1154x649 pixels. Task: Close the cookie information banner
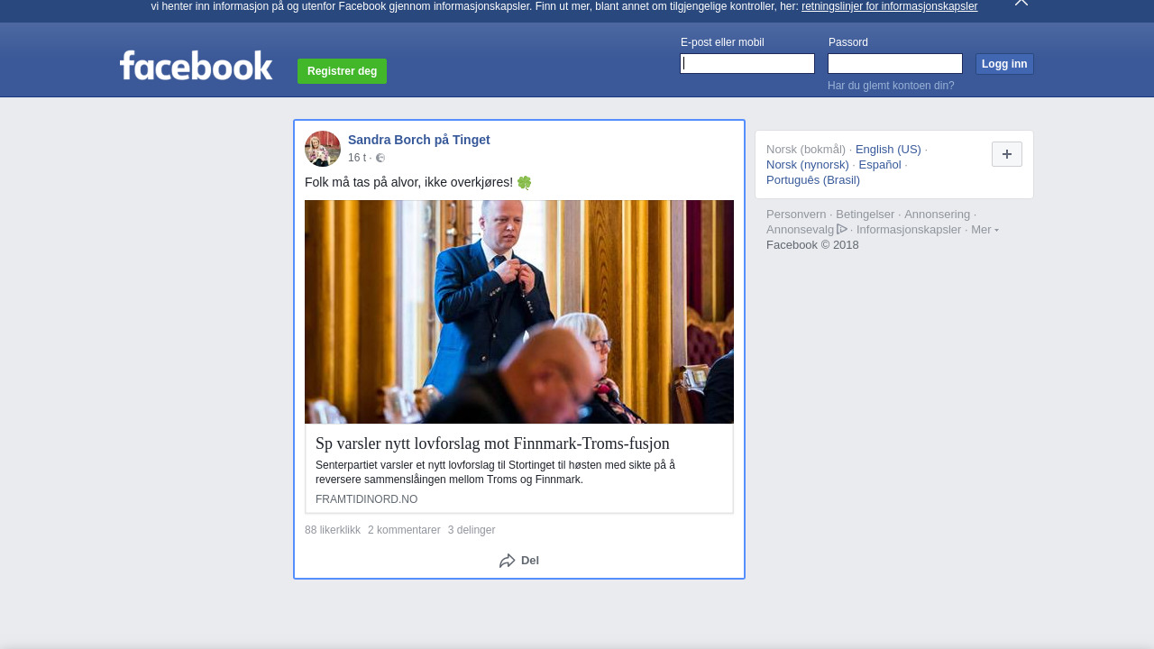click(x=1021, y=3)
